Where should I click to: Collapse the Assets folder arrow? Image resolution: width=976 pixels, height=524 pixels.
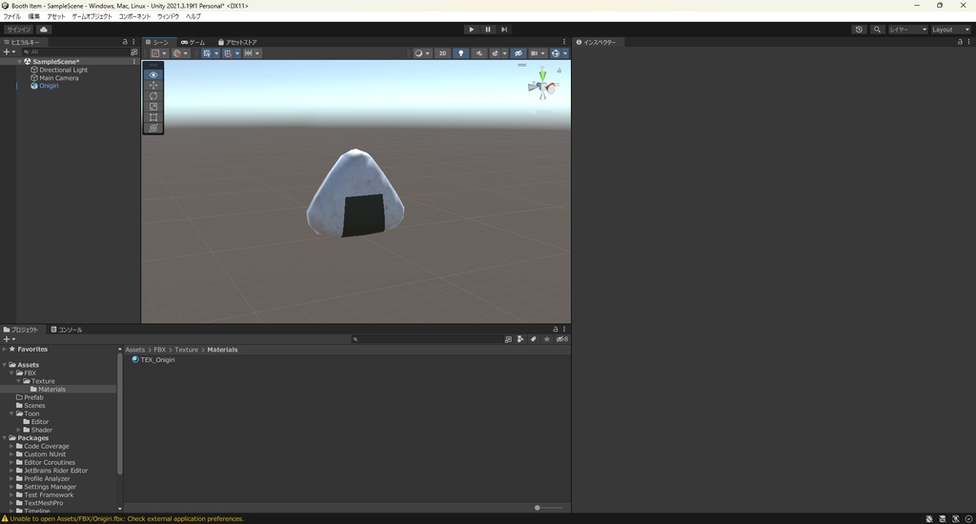(5, 365)
